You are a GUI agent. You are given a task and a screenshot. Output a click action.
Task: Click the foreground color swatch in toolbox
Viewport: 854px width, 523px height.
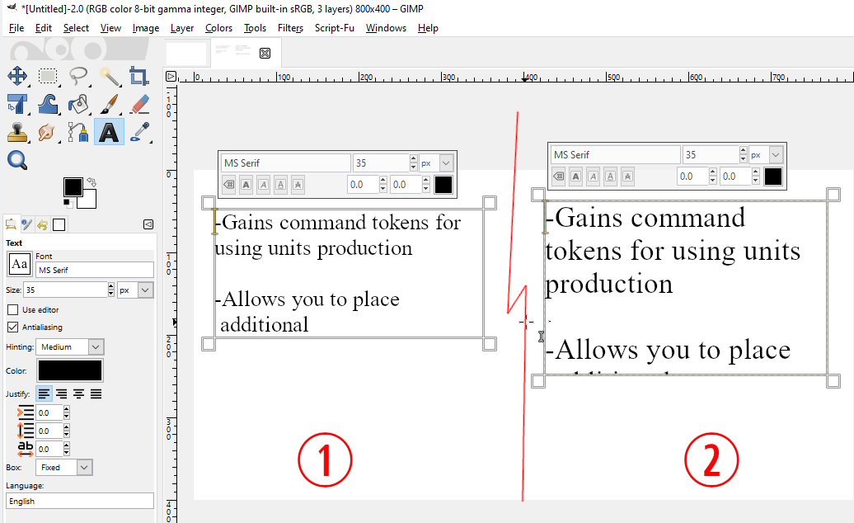click(x=73, y=187)
